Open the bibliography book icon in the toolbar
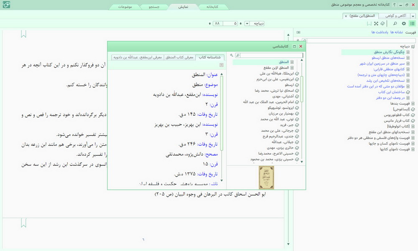 [x=383, y=23]
